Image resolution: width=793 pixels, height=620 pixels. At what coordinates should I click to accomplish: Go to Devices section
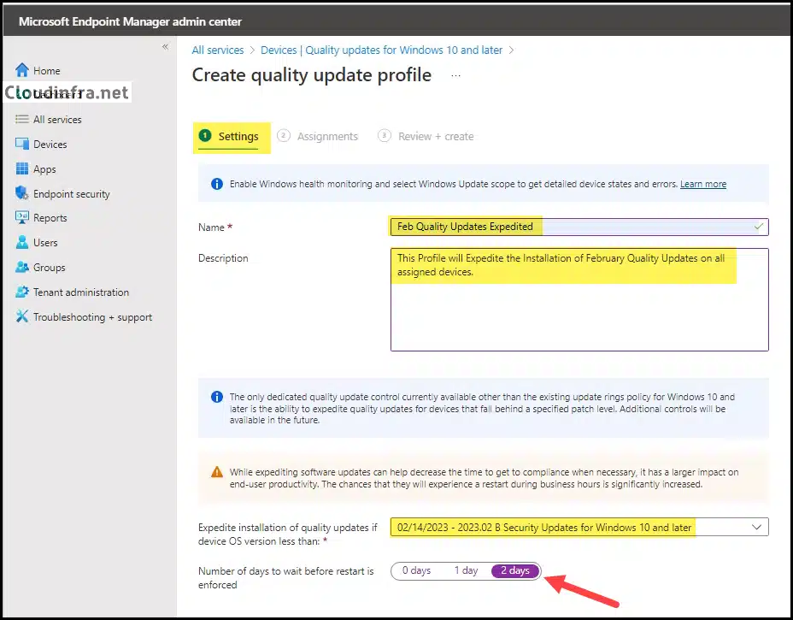50,145
